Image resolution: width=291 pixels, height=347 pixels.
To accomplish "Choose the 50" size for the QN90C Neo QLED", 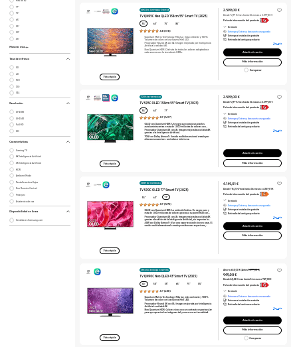I will point(155,284).
